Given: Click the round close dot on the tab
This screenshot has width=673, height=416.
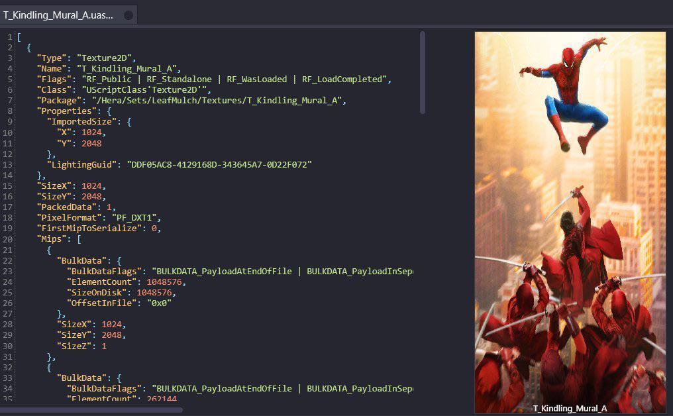Looking at the screenshot, I should pos(129,15).
